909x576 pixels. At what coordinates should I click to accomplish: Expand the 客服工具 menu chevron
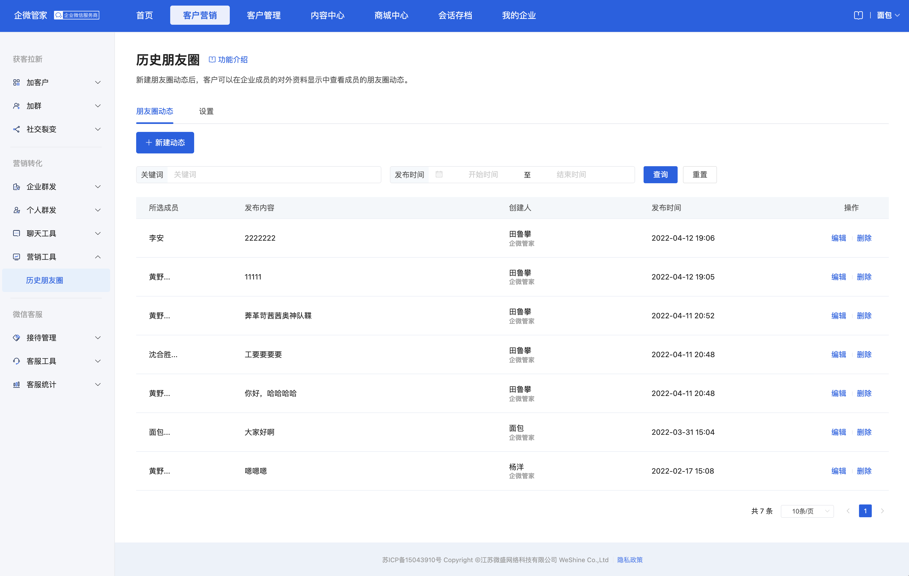point(98,361)
